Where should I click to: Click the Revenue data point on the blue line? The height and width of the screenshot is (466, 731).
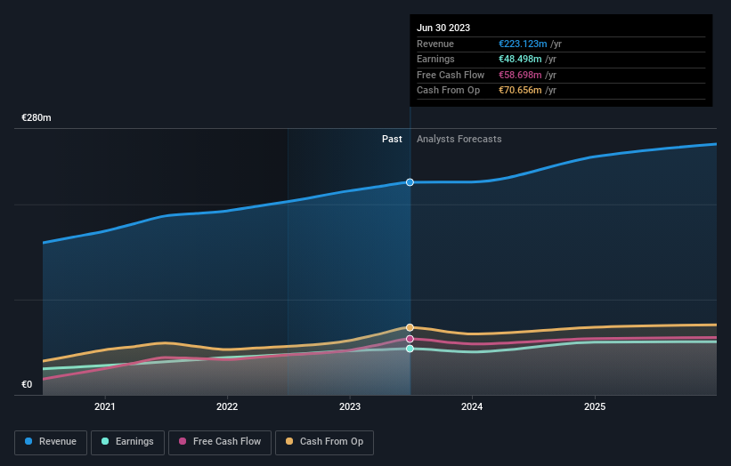point(410,182)
